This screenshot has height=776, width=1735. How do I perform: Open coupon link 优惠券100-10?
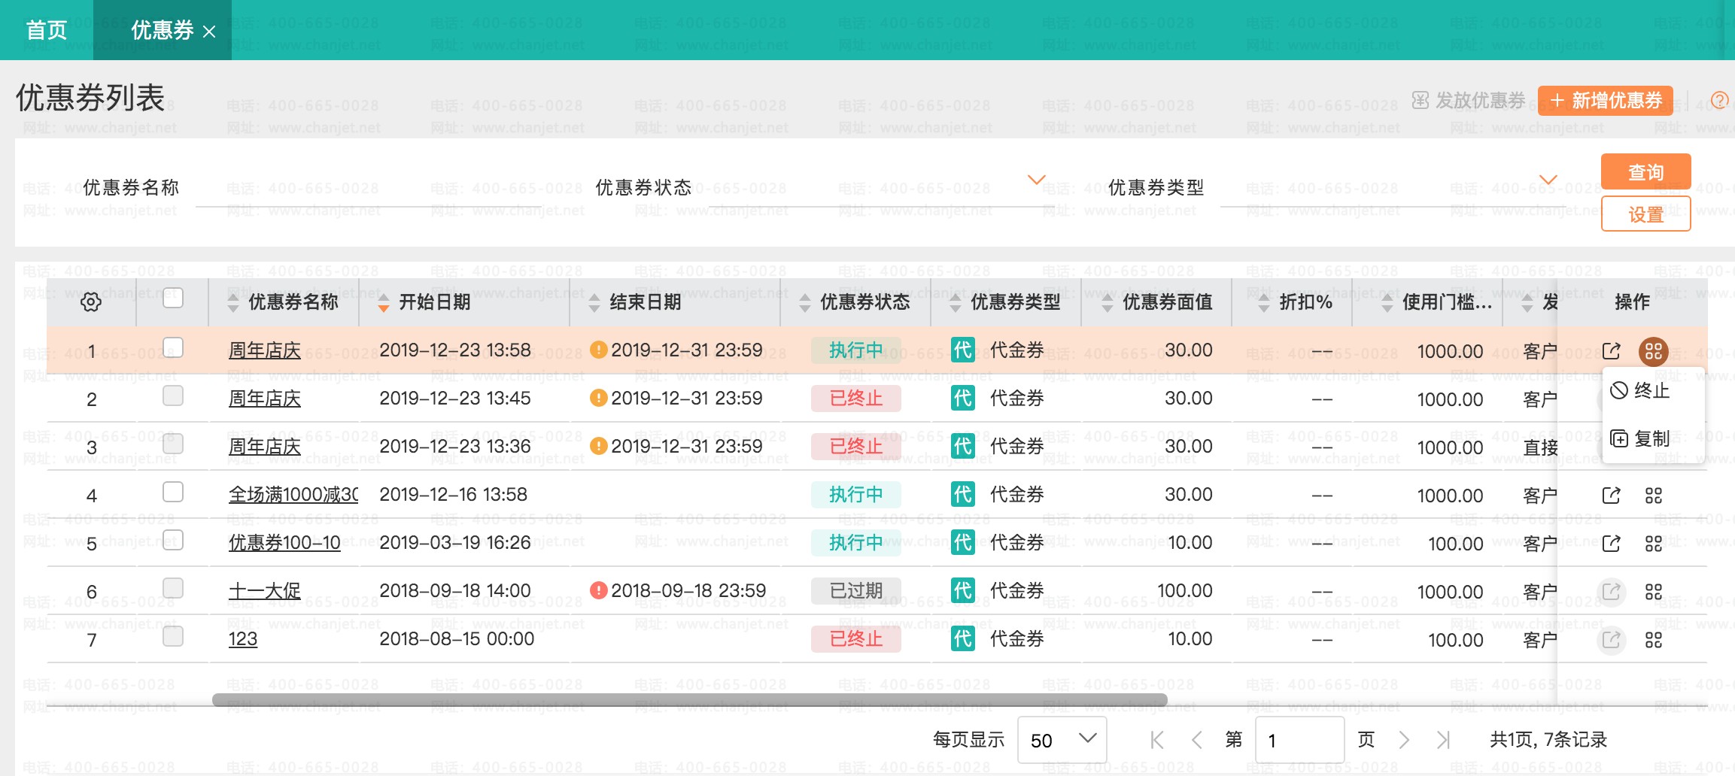coord(284,543)
